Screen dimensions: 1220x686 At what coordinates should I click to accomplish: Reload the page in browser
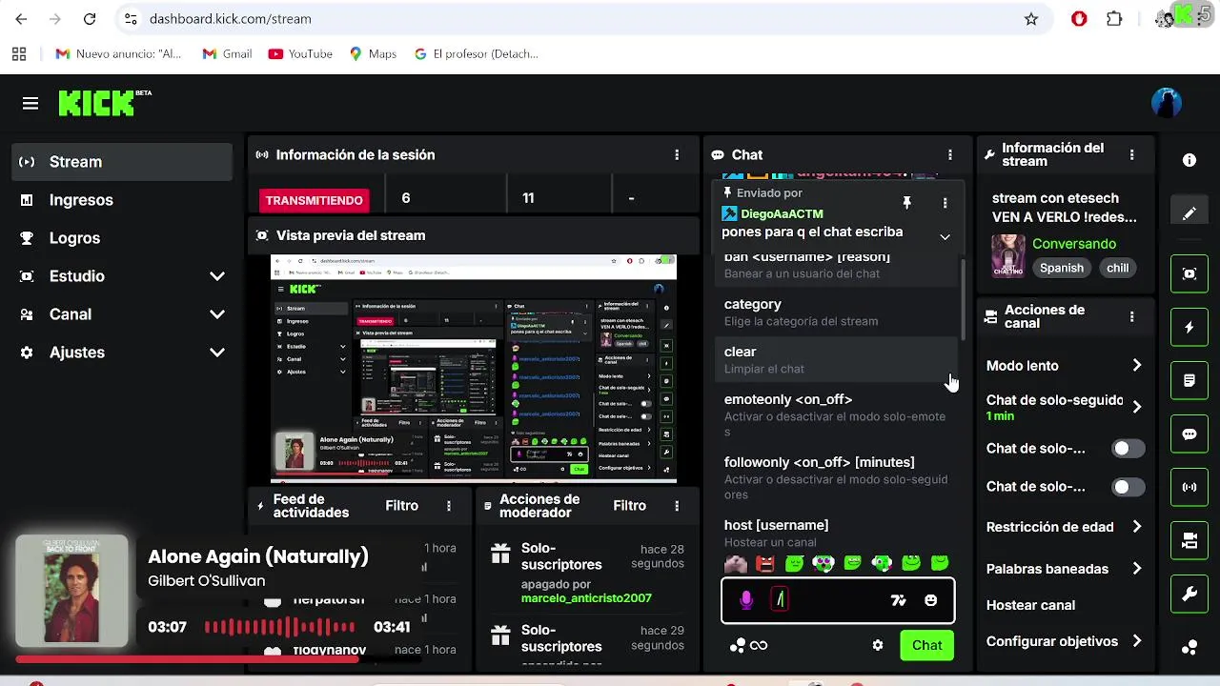pos(90,19)
